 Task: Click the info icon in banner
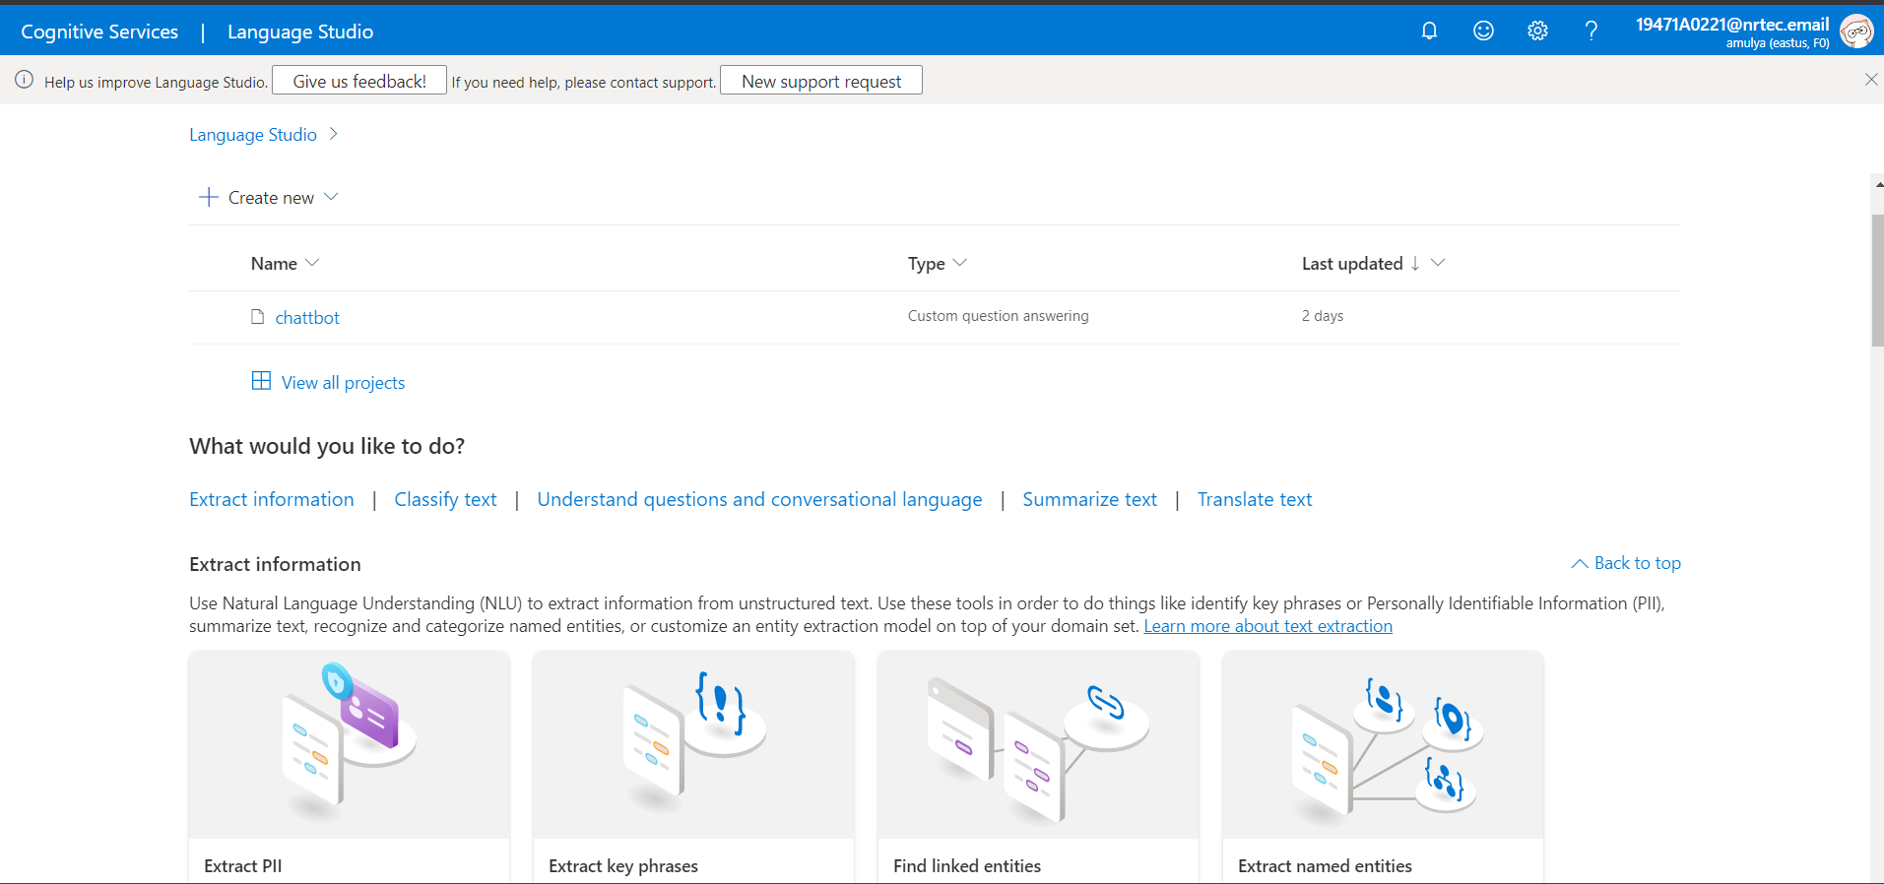coord(24,80)
